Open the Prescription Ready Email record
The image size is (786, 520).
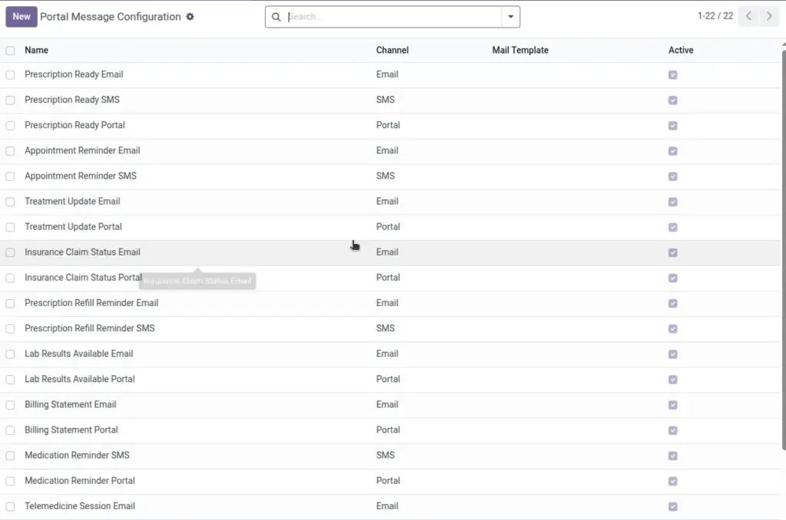pyautogui.click(x=74, y=74)
